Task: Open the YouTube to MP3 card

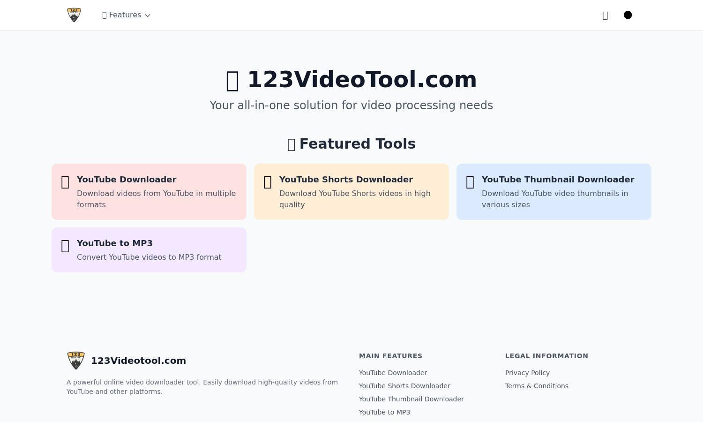Action: pos(149,250)
